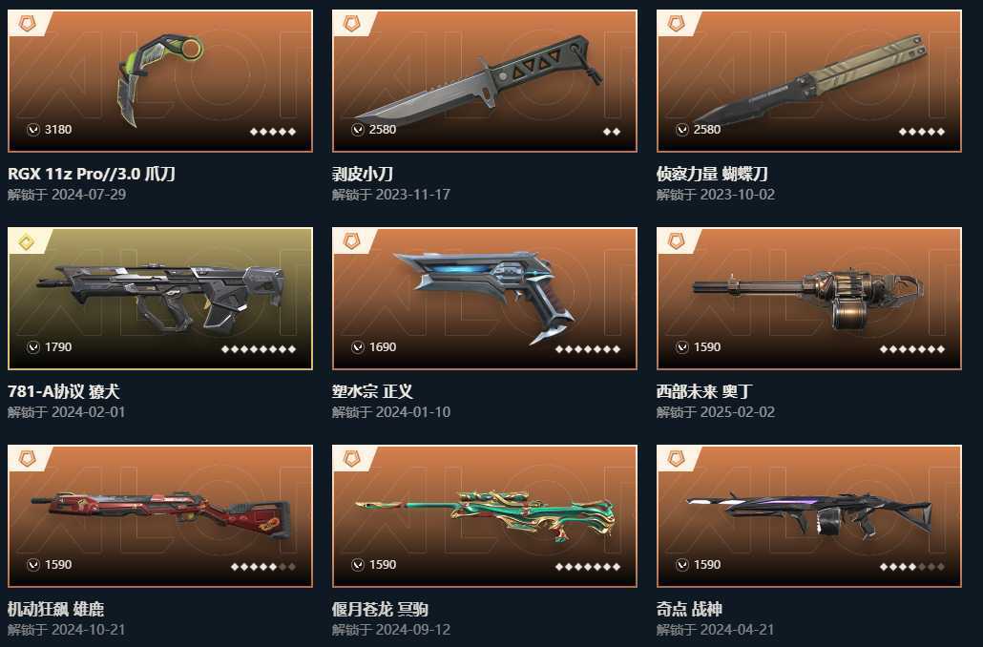This screenshot has width=983, height=647.
Task: Click the VP currency icon beside 3180
Action: (x=33, y=129)
